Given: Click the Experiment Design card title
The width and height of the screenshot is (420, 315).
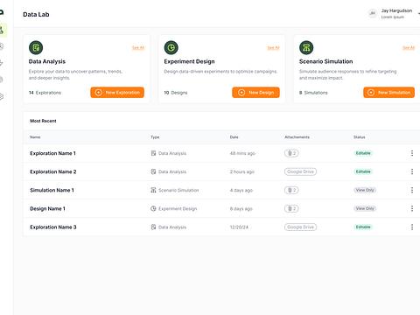Looking at the screenshot, I should point(189,61).
